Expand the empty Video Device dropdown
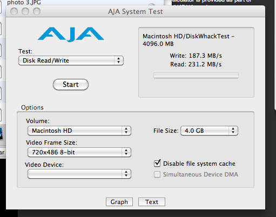 point(79,174)
